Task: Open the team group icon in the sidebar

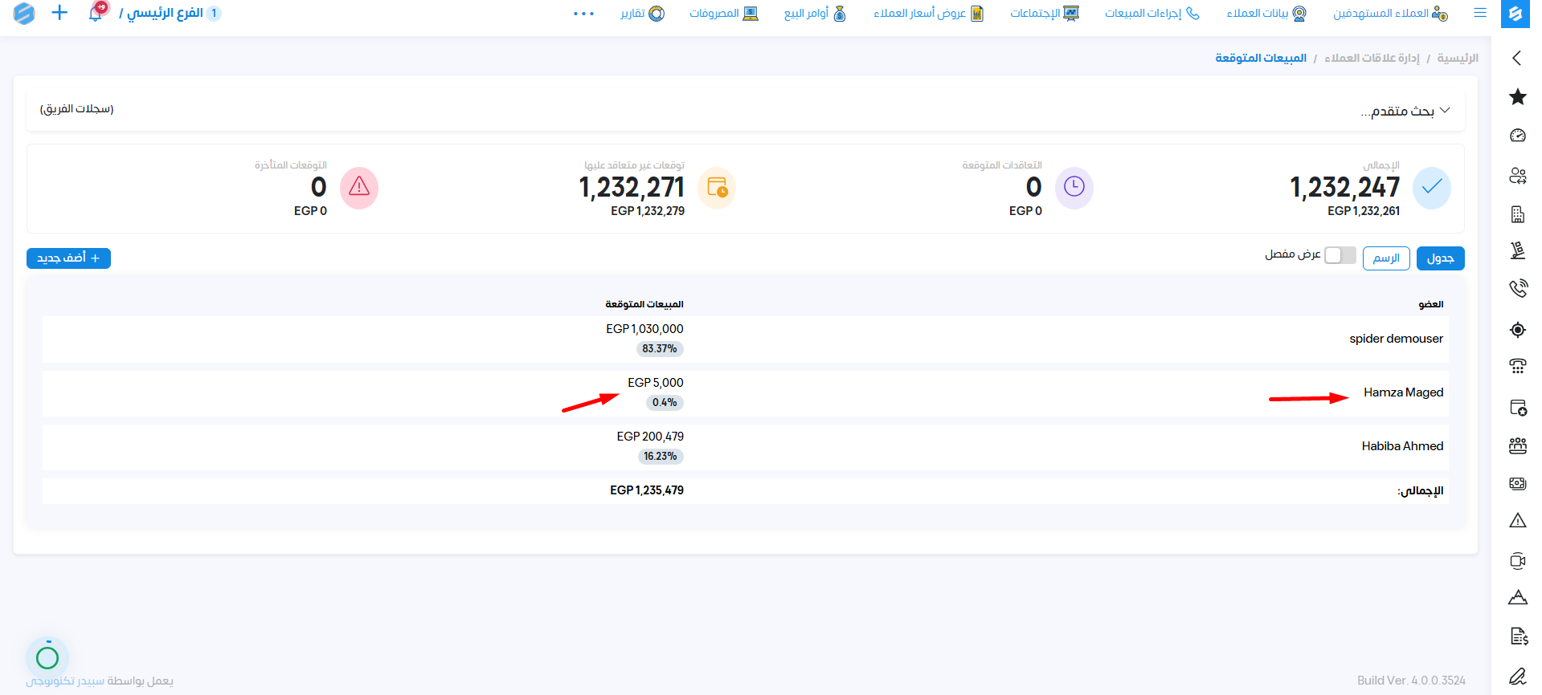Action: (x=1517, y=445)
